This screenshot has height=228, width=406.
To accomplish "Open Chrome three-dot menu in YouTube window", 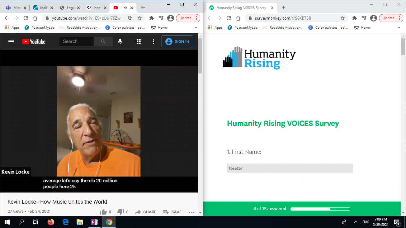I will point(196,18).
